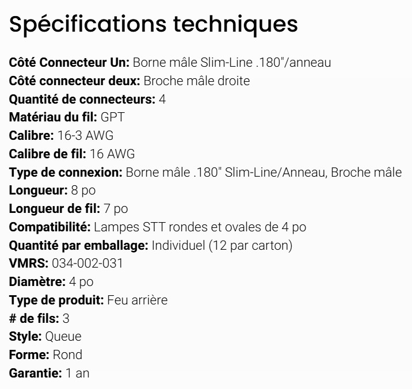Viewport: 412px width, 389px height.
Task: Click the Calibre de fil label
Action: [47, 154]
